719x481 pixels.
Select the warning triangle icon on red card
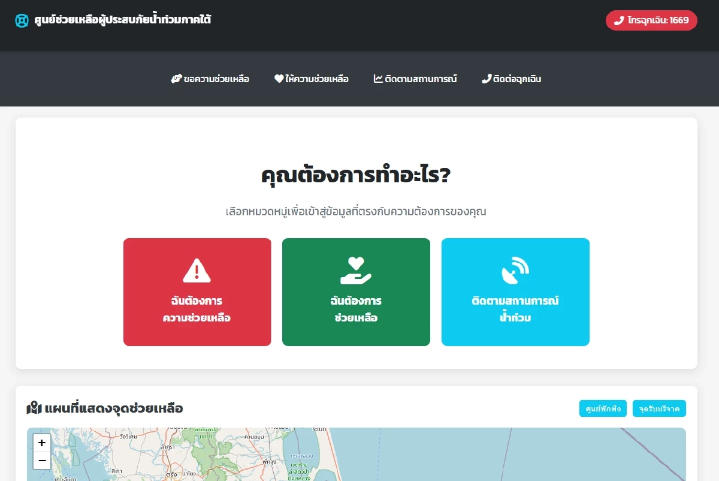click(x=197, y=270)
